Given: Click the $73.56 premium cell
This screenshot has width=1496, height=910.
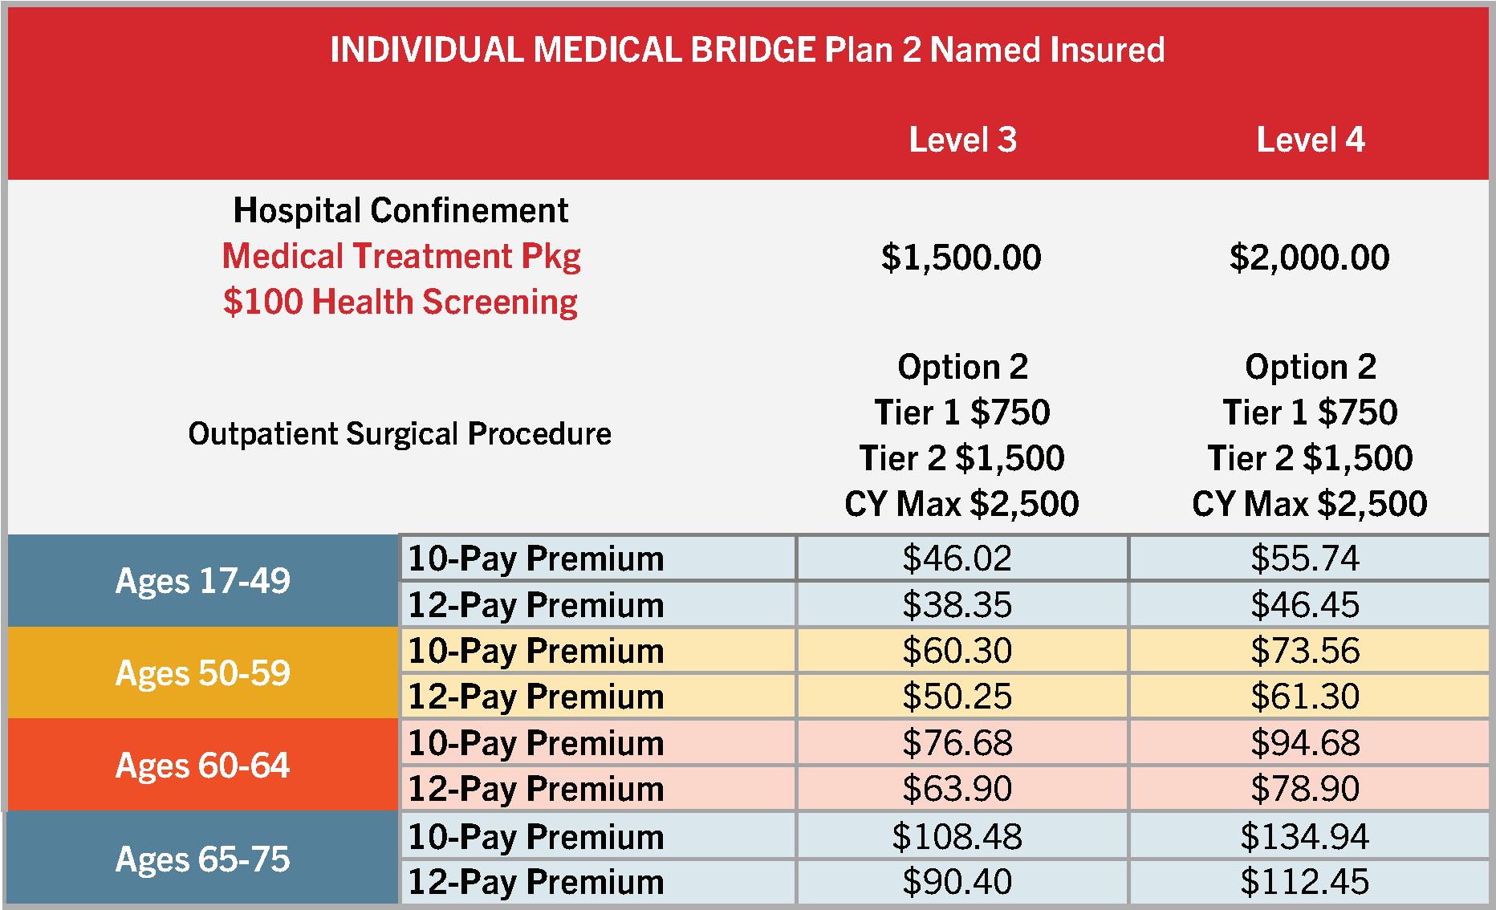Looking at the screenshot, I should pyautogui.click(x=1305, y=650).
